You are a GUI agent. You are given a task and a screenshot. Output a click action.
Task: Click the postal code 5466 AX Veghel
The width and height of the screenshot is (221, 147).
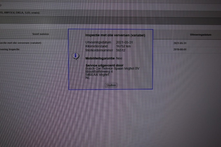pos(97,75)
